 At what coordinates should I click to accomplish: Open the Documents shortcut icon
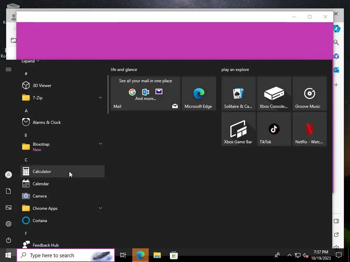(9, 191)
